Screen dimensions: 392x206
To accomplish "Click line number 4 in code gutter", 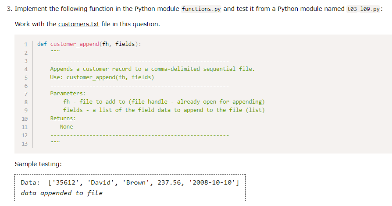I will click(26, 70).
